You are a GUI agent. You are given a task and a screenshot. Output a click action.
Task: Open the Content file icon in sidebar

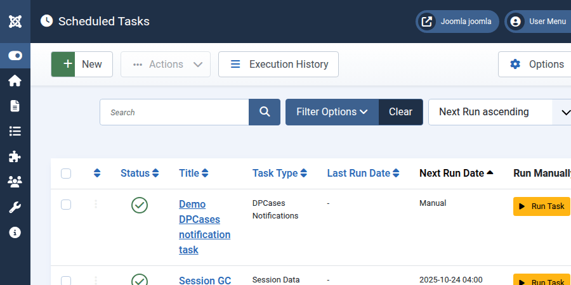pos(15,106)
